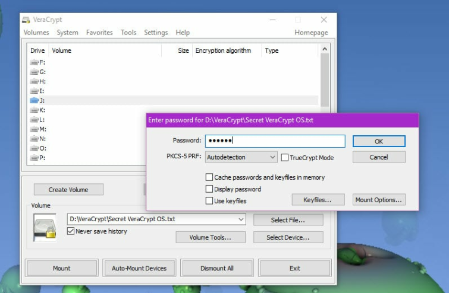Open the PKCS-5 PRF Autodetection dropdown
This screenshot has width=449, height=293.
point(241,157)
